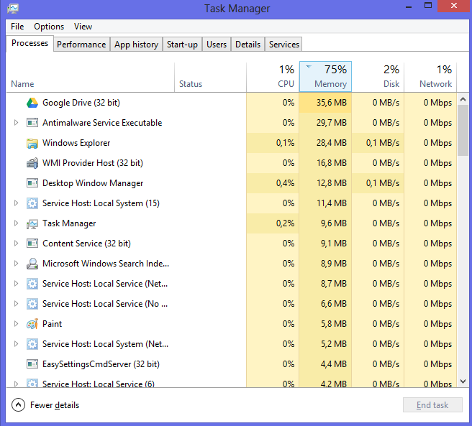Select the Desktop Window Manager name

click(x=93, y=183)
